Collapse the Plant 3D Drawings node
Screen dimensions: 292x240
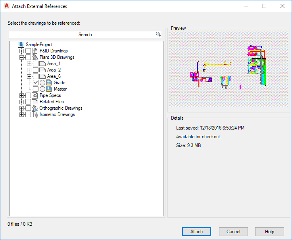21,57
